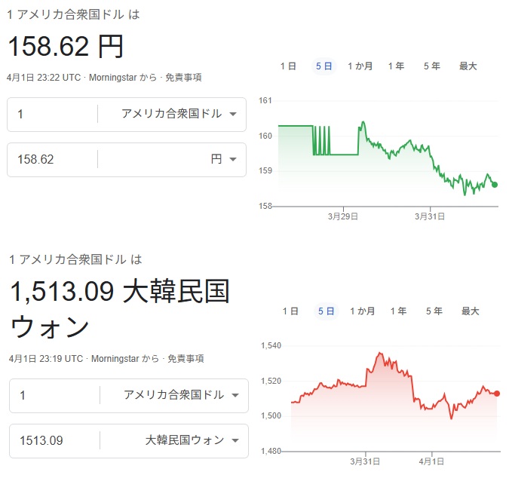
Task: Select the 1日 tab on the won chart
Action: point(290,311)
